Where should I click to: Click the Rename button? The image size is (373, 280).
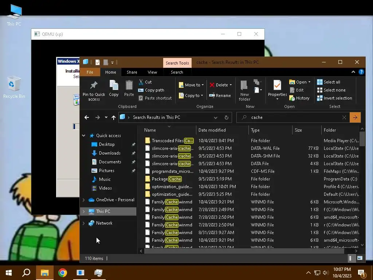coord(220,96)
